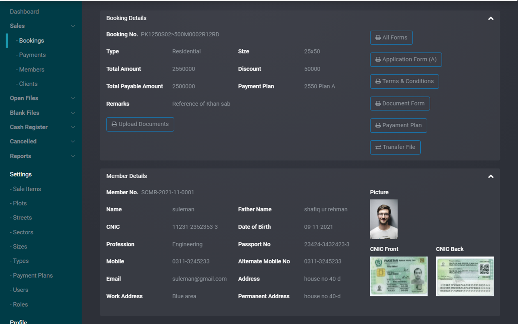Open Sale Items settings
Screen dimensions: 518x324
point(25,189)
